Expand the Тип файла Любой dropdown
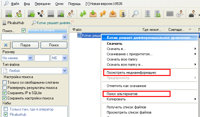 [x=34, y=71]
